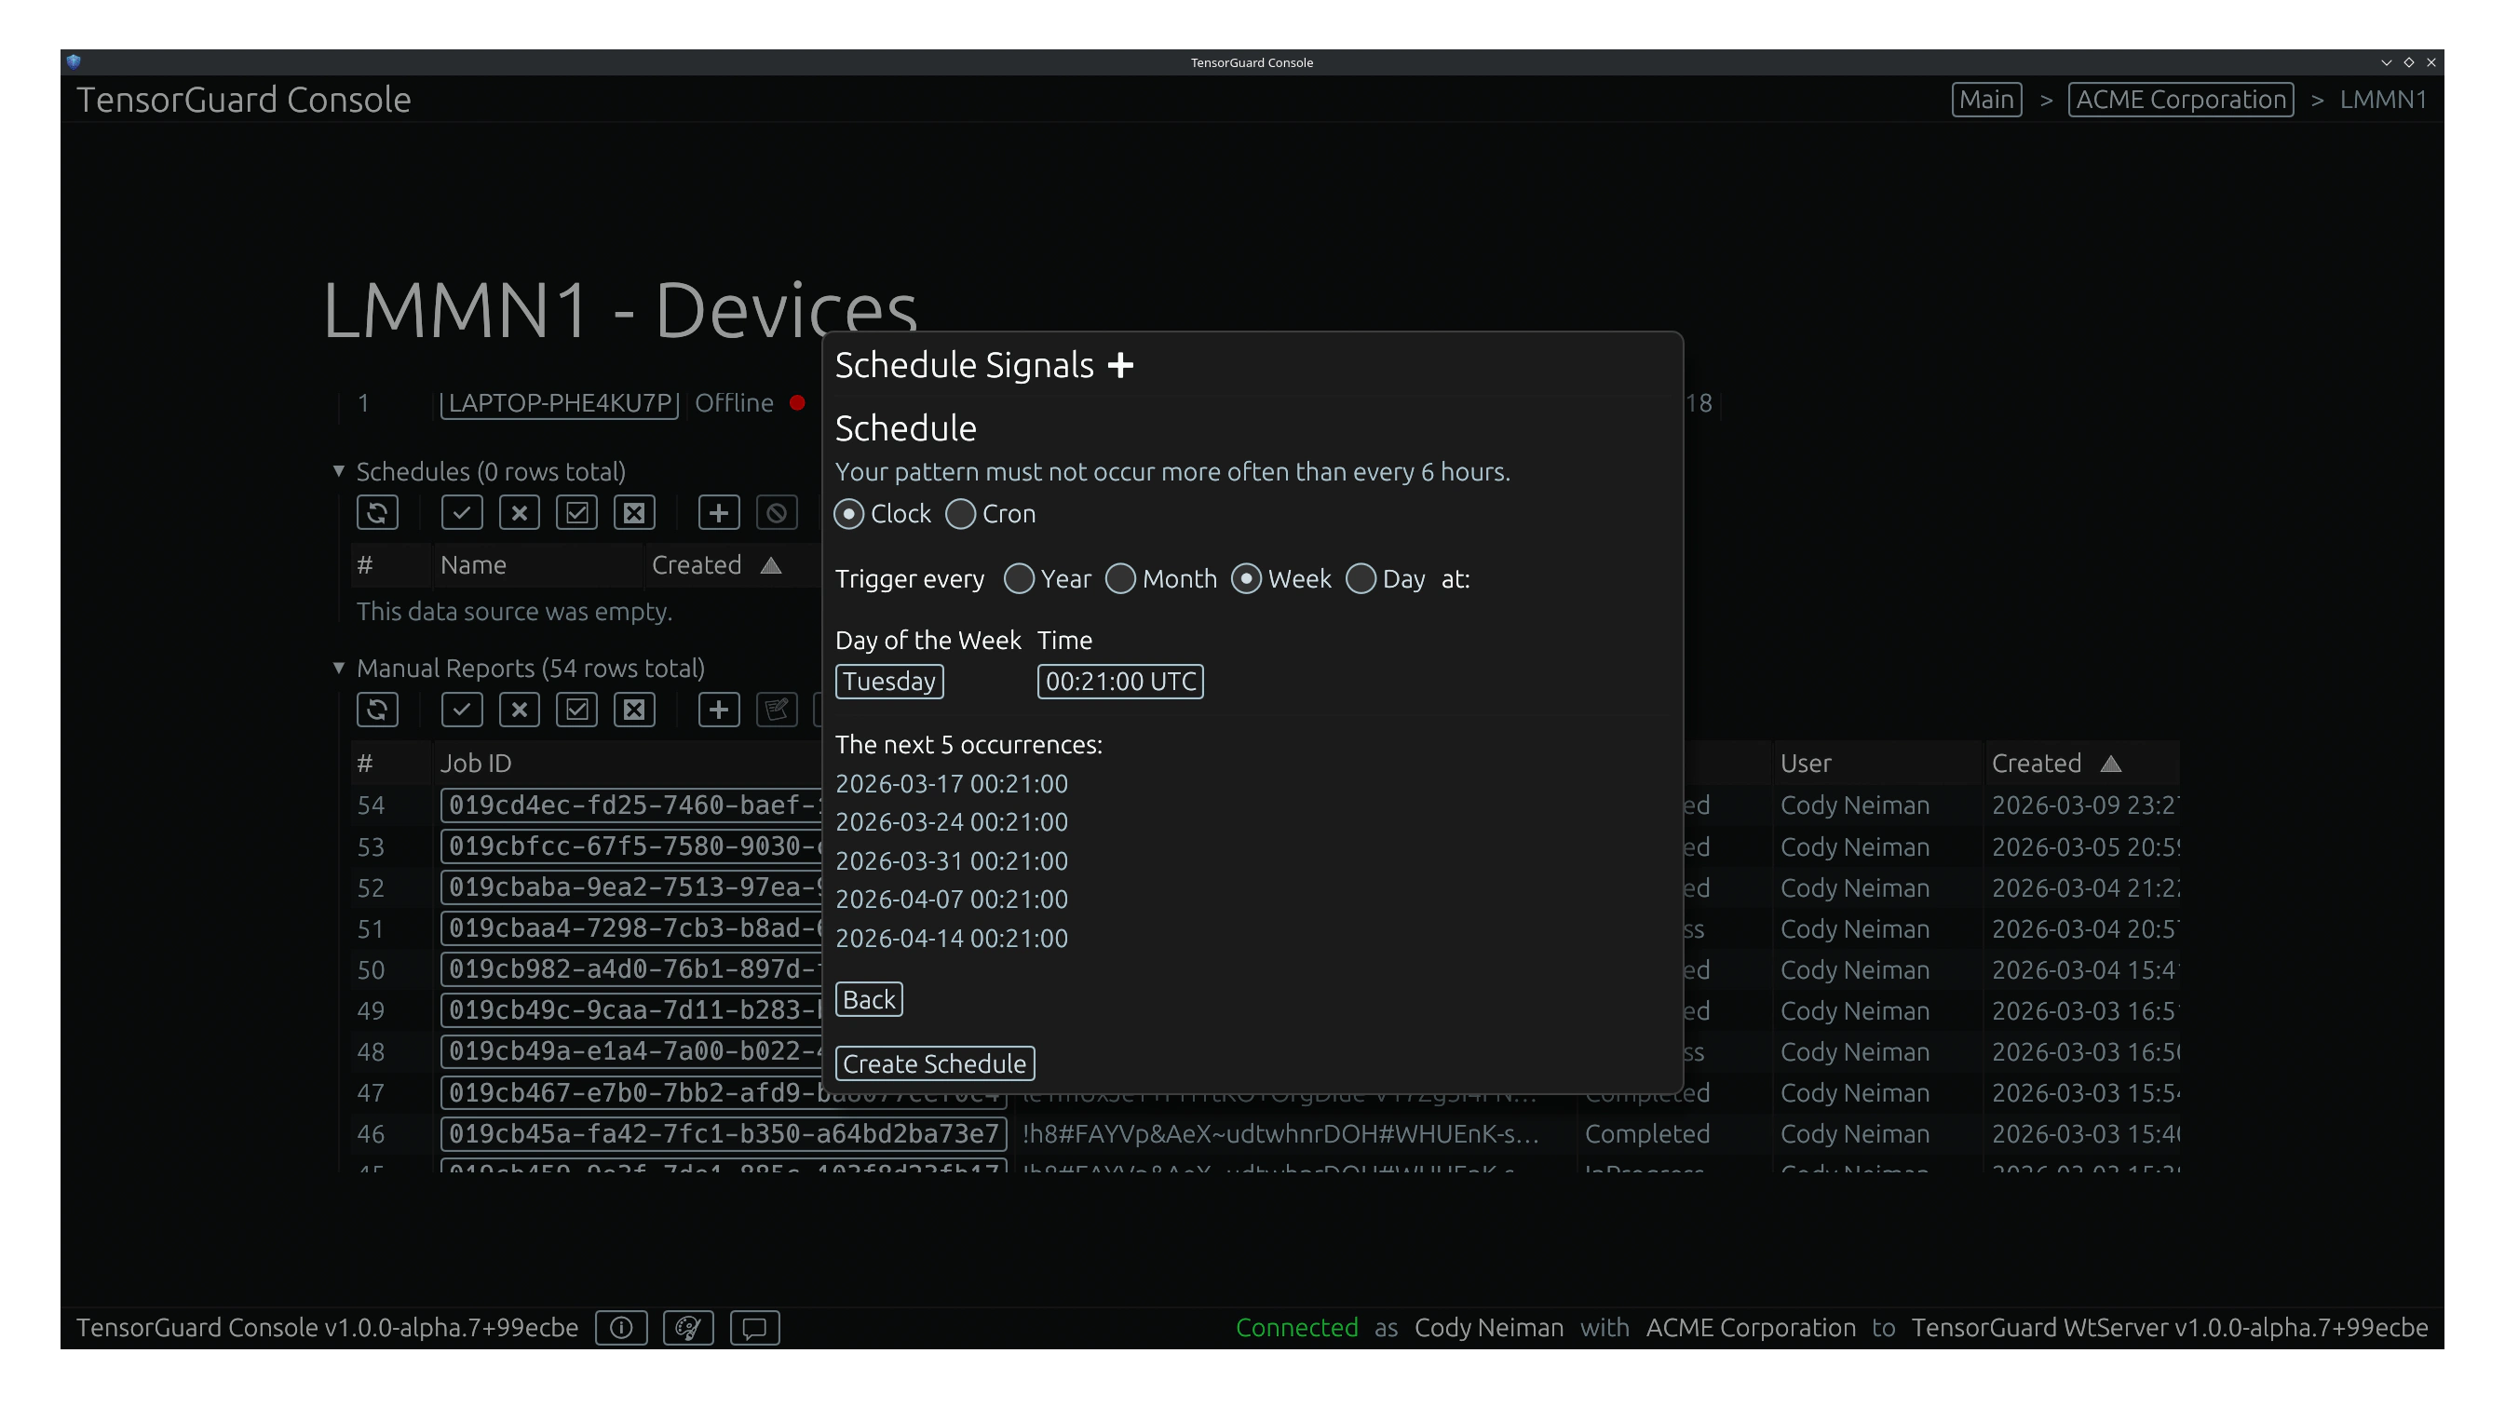Open the feedback chat icon in footer

[754, 1327]
